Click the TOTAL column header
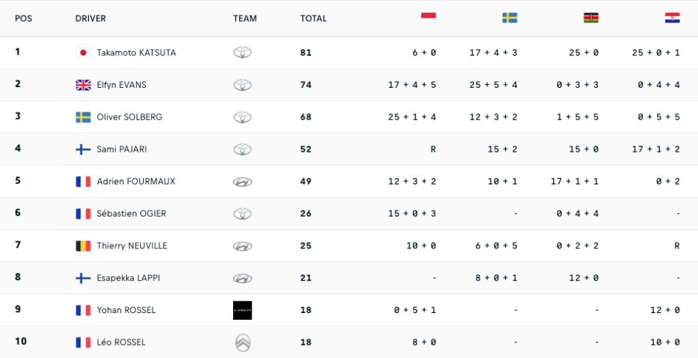Viewport: 698px width, 358px height. (314, 18)
